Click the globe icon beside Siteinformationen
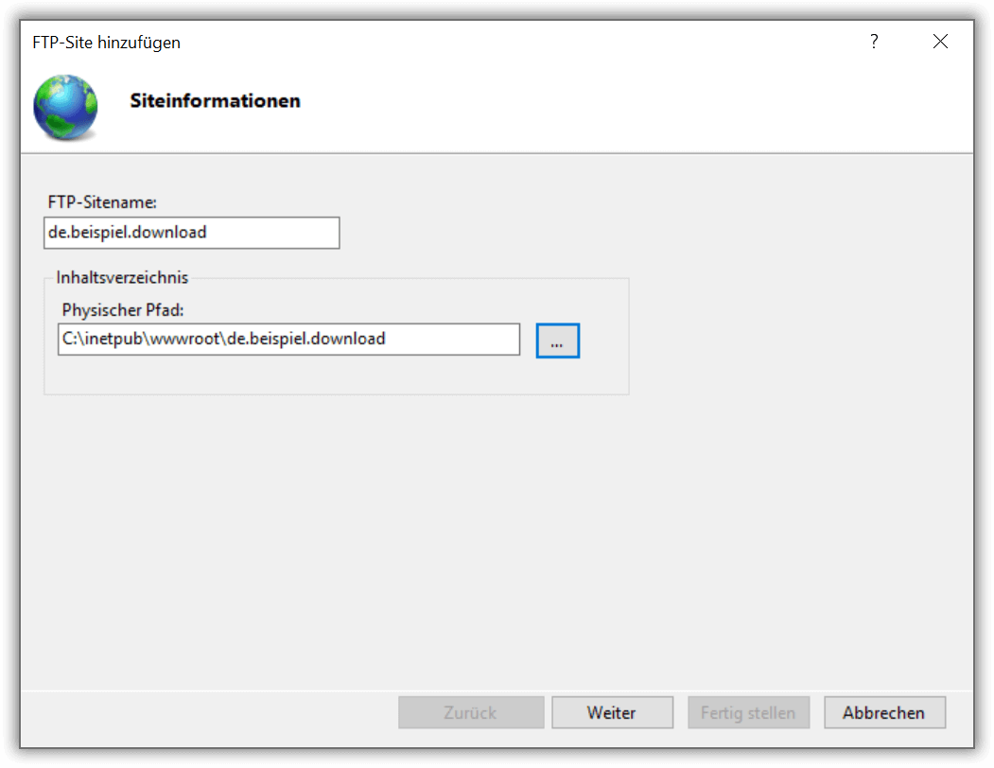Viewport: 994px width, 768px height. [66, 107]
